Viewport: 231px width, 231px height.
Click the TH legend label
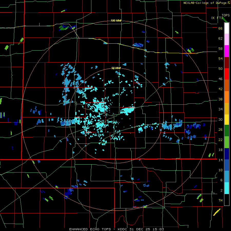(x=220, y=200)
